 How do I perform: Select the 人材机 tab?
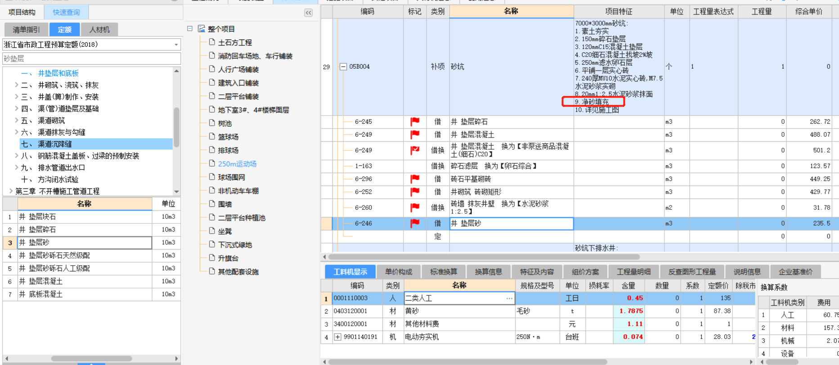[x=99, y=30]
